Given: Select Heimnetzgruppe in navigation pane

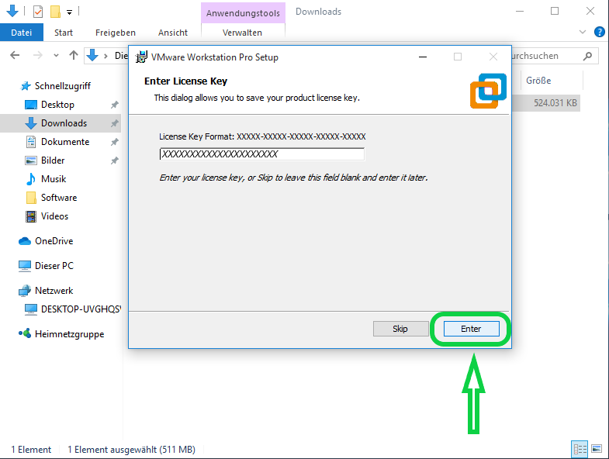Looking at the screenshot, I should coord(61,334).
